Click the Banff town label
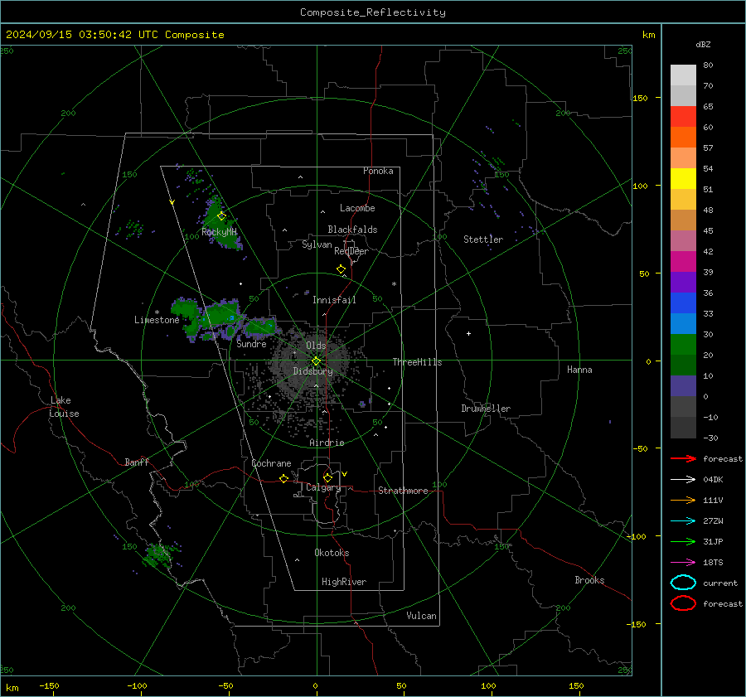This screenshot has height=697, width=746. [137, 462]
